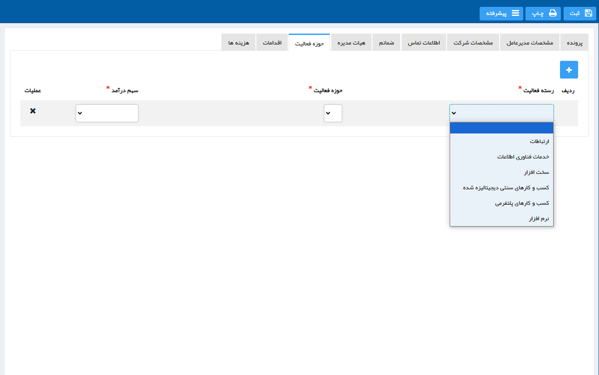The image size is (599, 375).
Task: Open the ضمائم tab
Action: pyautogui.click(x=387, y=42)
